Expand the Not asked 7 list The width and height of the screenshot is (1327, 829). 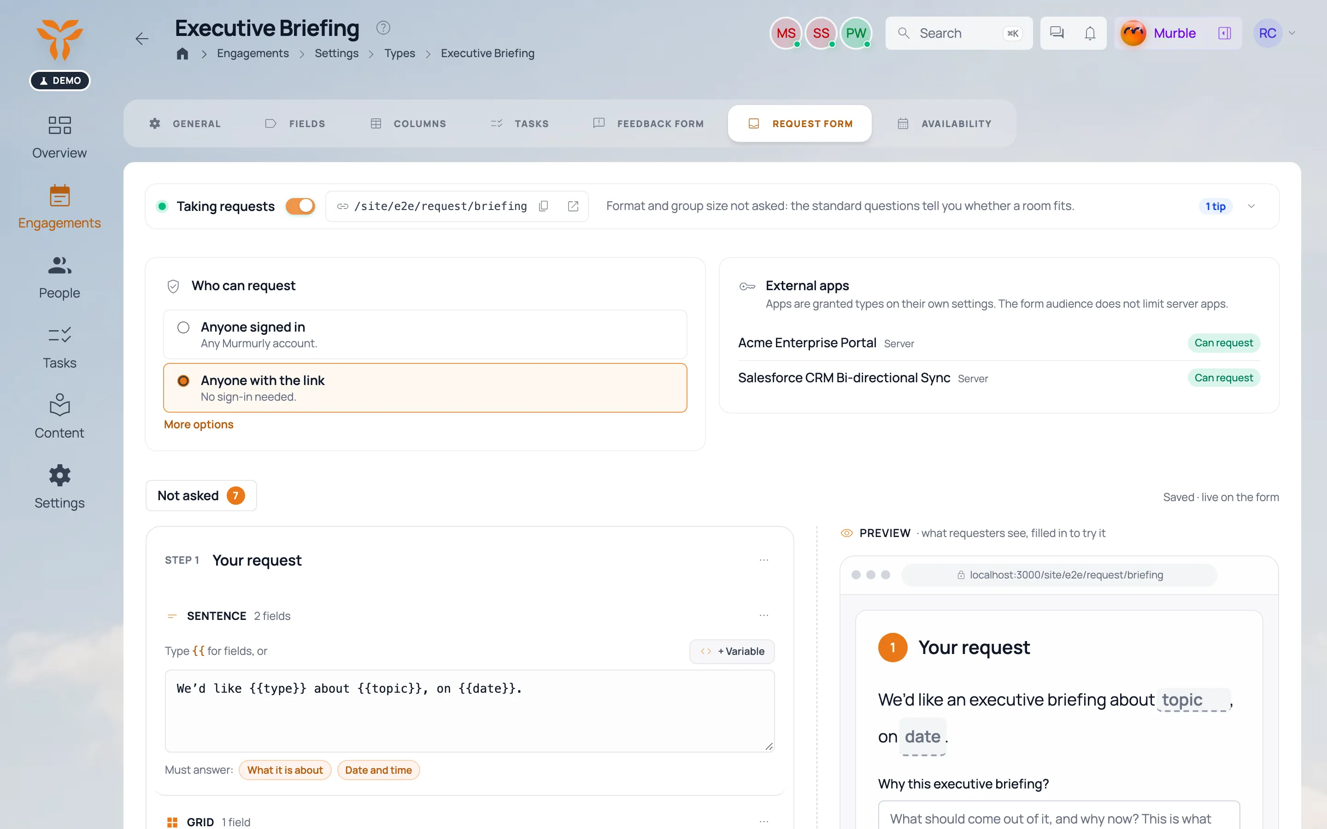point(201,496)
